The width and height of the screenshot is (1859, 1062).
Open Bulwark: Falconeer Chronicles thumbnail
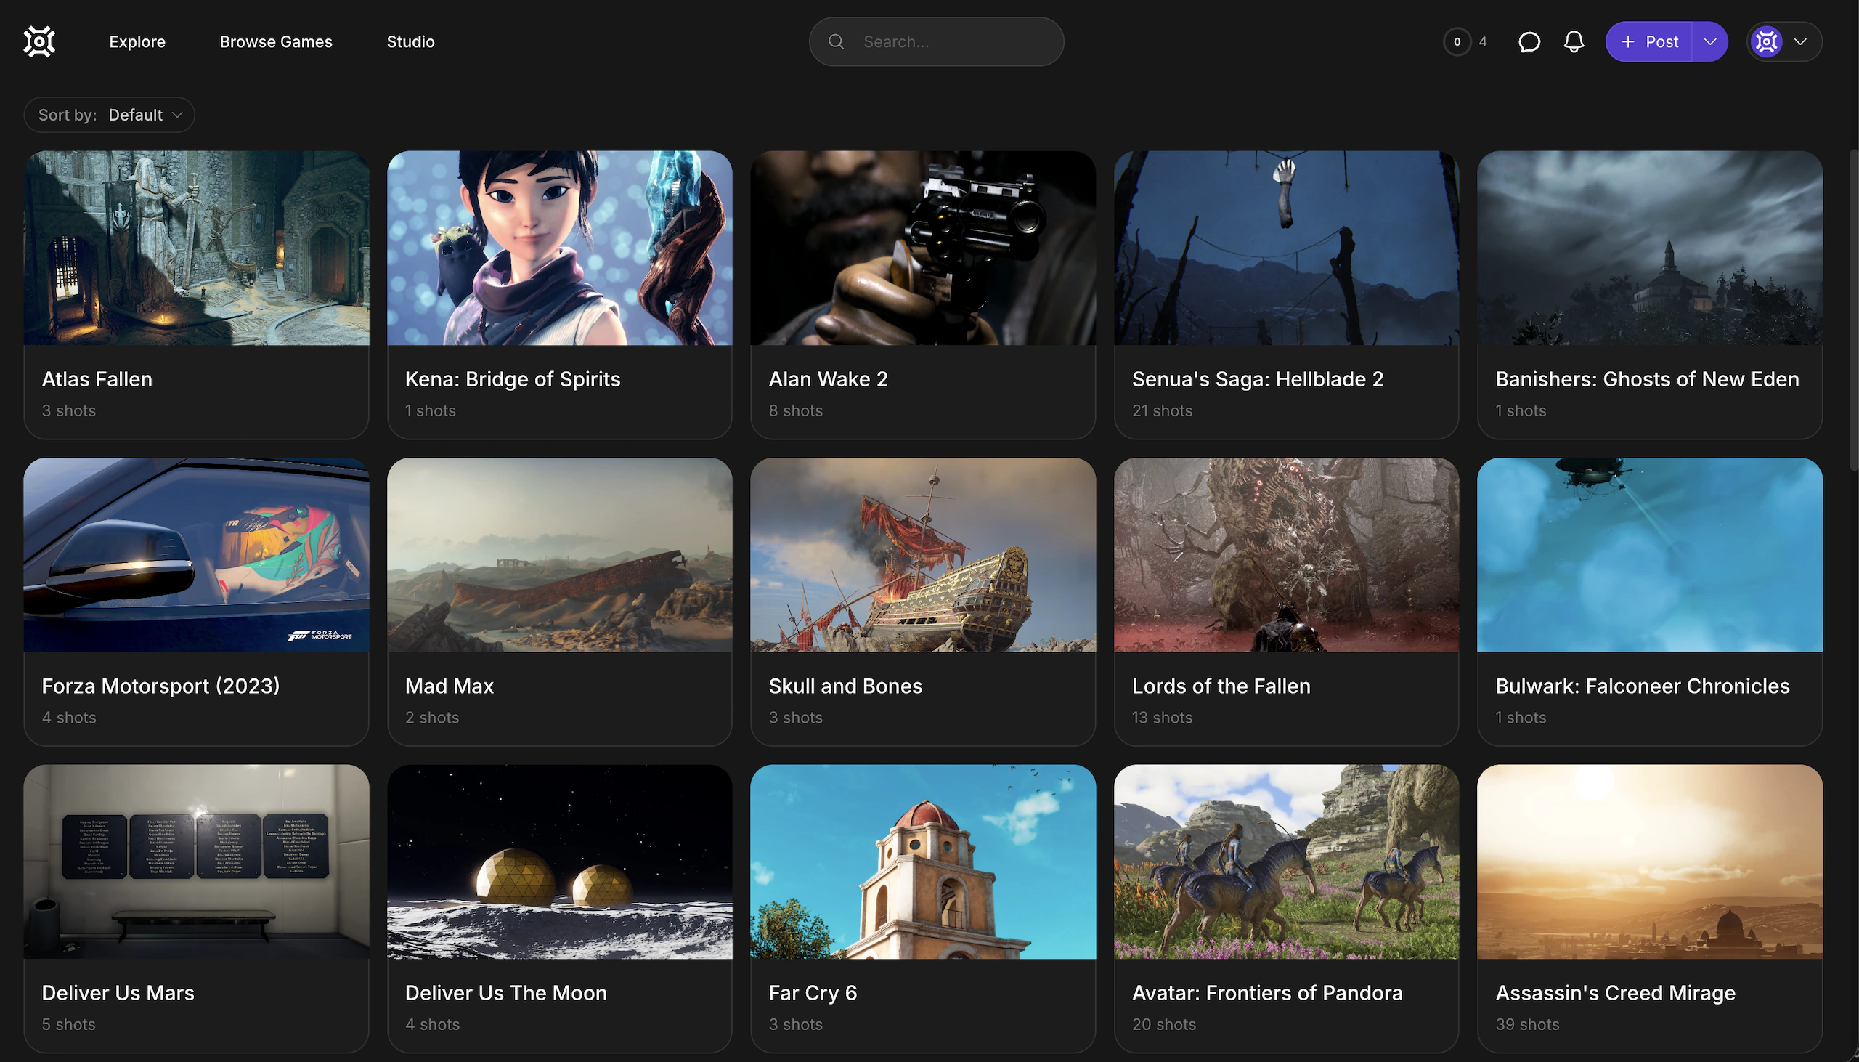click(1650, 555)
